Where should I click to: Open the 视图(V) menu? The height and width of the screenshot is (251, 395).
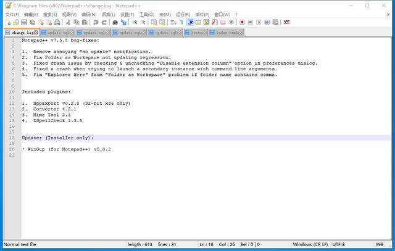click(x=69, y=15)
